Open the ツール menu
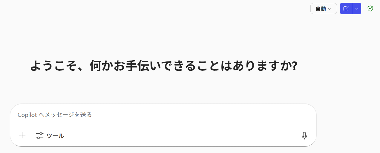380x153 pixels. [x=50, y=136]
